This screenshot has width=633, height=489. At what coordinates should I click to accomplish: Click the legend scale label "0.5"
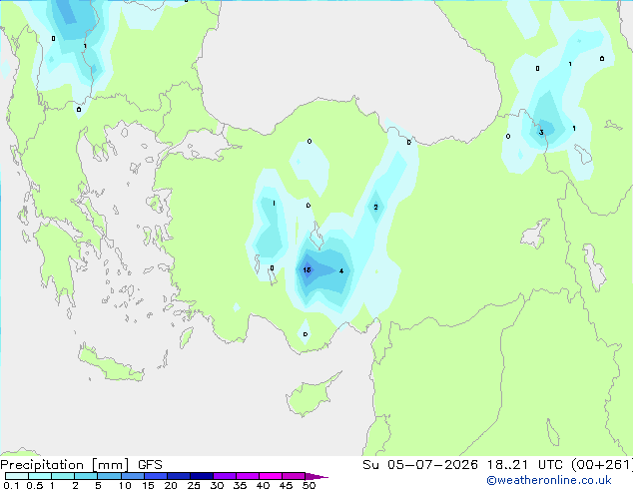pyautogui.click(x=34, y=485)
